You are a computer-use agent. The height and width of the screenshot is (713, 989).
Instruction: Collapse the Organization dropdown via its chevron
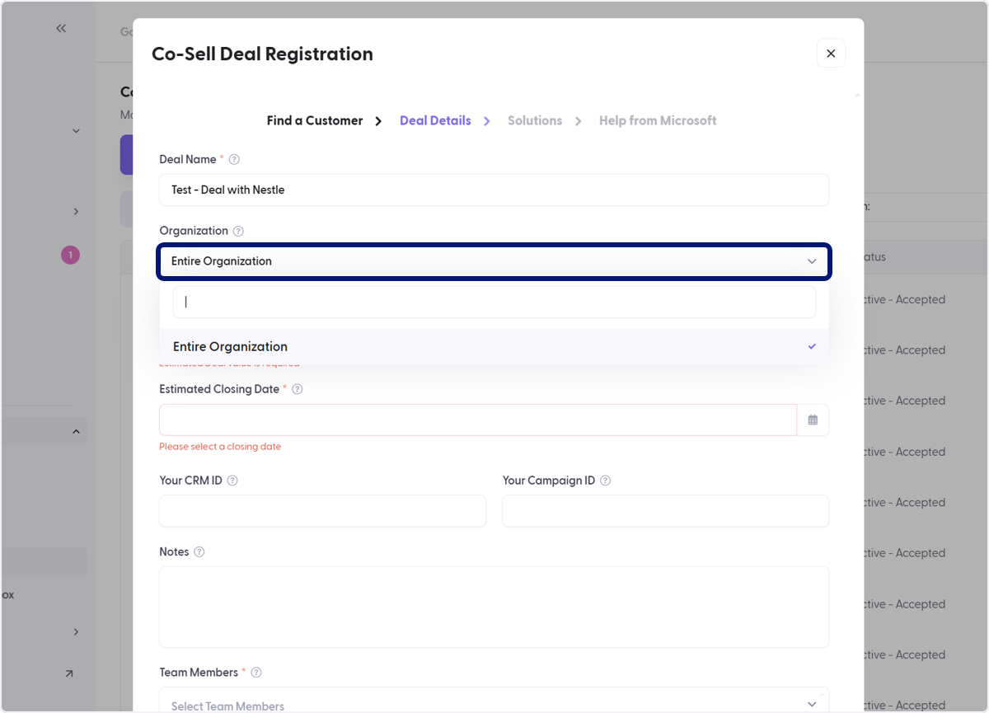click(x=812, y=261)
